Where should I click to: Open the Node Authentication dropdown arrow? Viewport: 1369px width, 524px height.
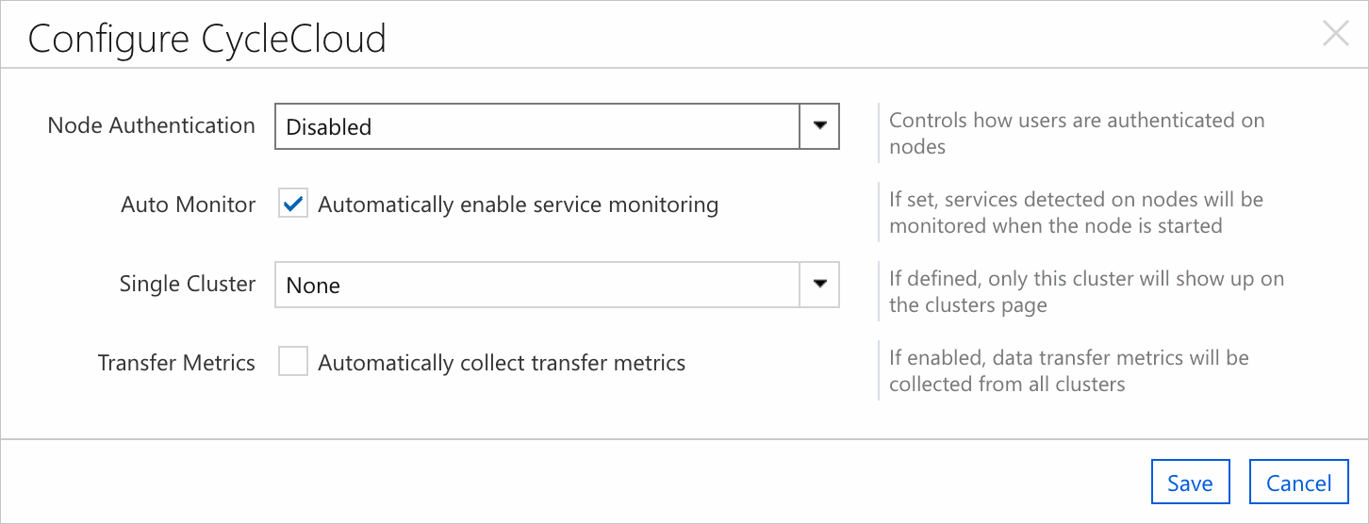tap(819, 126)
